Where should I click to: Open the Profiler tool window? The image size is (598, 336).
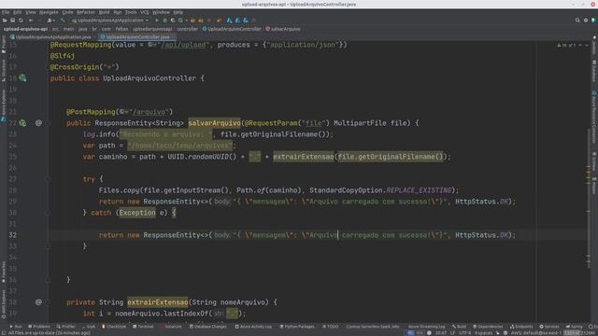click(65, 327)
